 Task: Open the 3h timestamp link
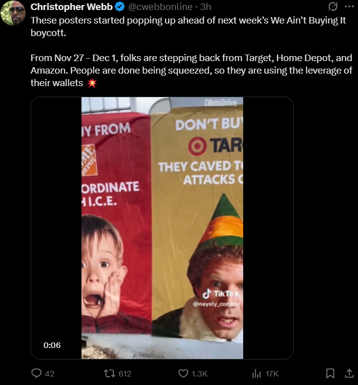click(206, 7)
